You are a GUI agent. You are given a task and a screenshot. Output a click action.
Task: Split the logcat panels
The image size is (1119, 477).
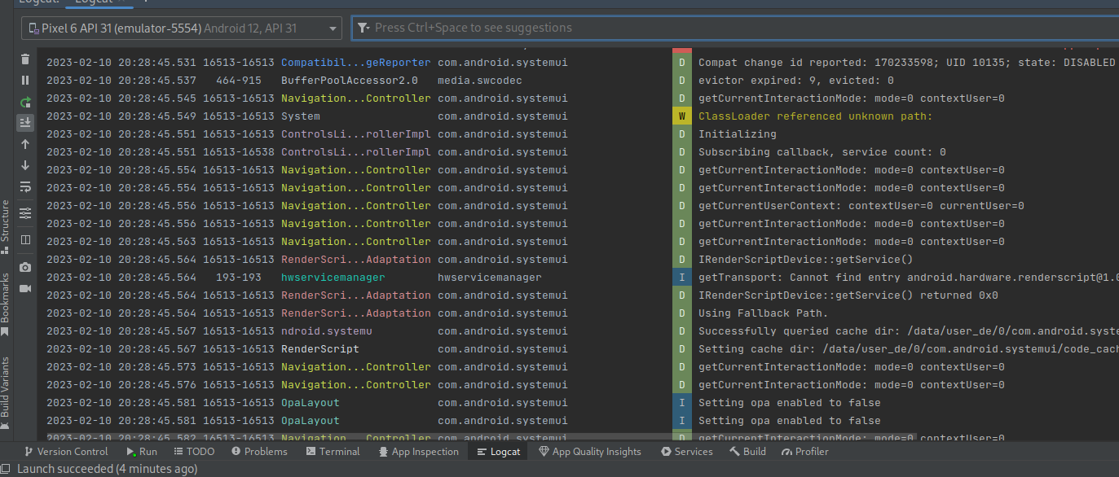pos(24,239)
